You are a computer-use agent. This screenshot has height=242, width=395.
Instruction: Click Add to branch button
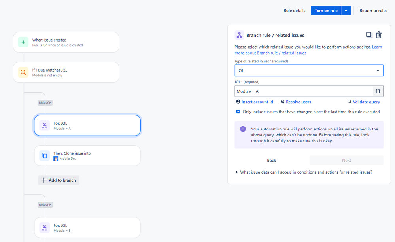(59, 180)
